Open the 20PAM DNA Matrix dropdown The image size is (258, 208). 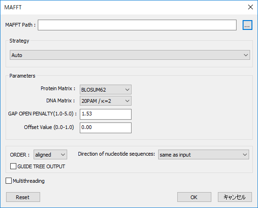[x=105, y=101]
